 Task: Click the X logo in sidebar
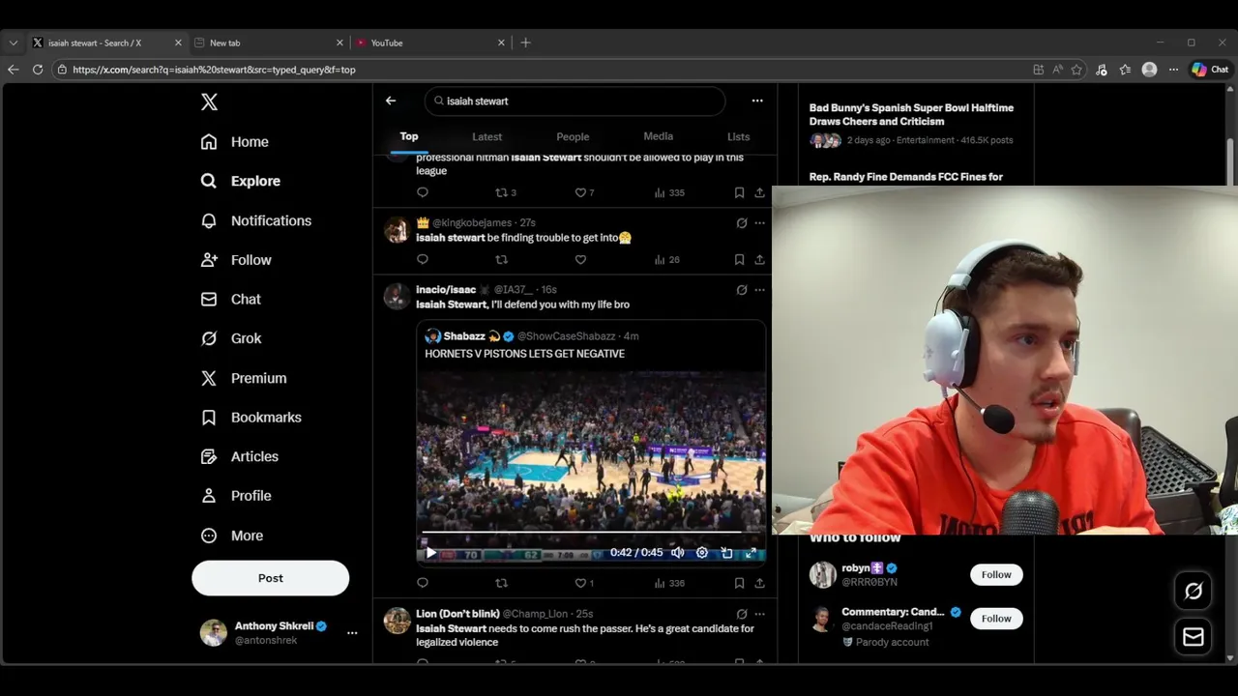pos(209,101)
